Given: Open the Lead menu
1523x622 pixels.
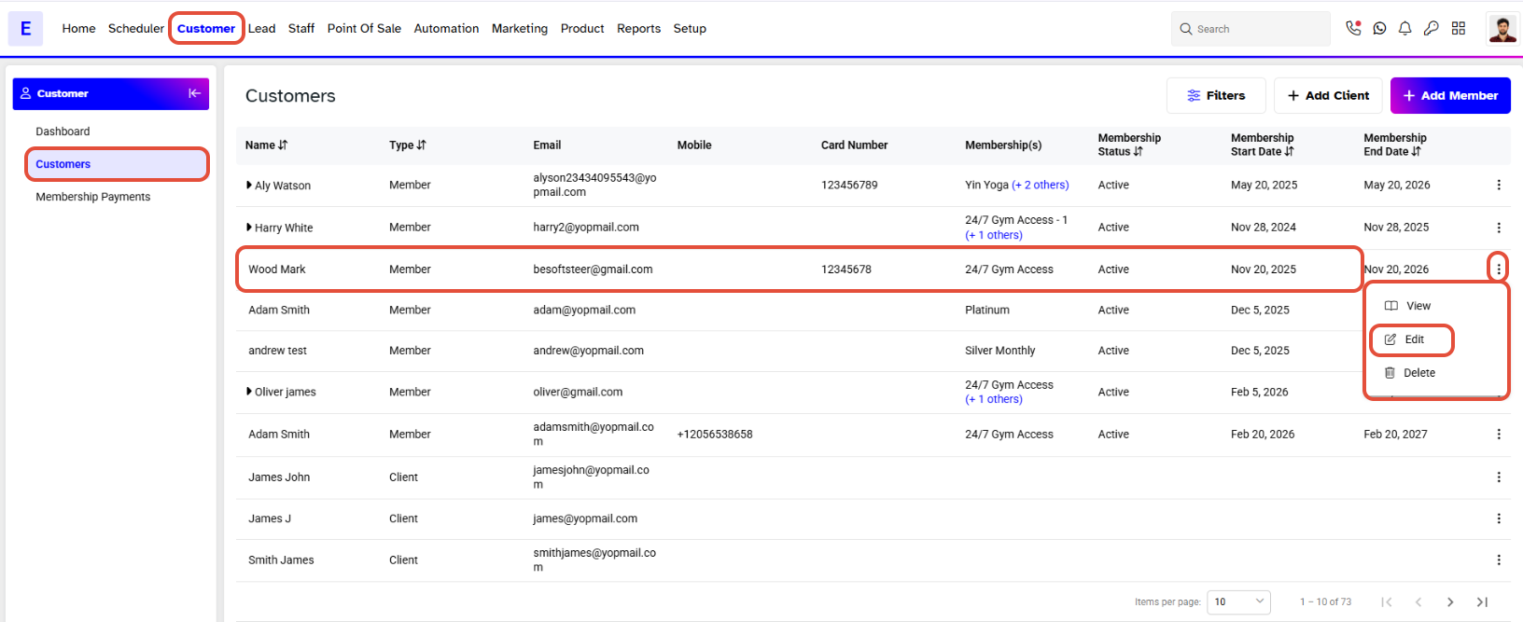Looking at the screenshot, I should click(x=261, y=29).
